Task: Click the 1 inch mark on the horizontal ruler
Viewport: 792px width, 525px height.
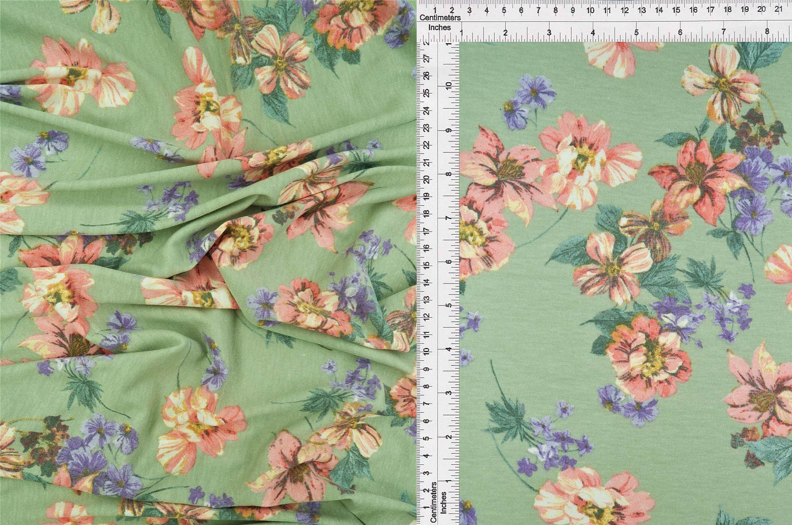Action: click(x=462, y=33)
